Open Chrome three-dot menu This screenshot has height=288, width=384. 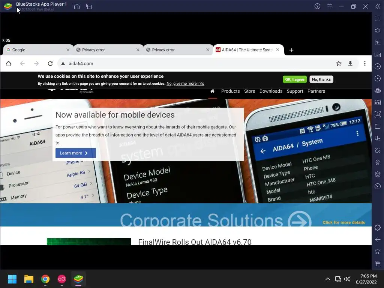tap(365, 64)
